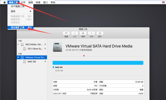The width and height of the screenshot is (166, 100).
Task: Click the 子分区数 value 2
Action: 143,86
